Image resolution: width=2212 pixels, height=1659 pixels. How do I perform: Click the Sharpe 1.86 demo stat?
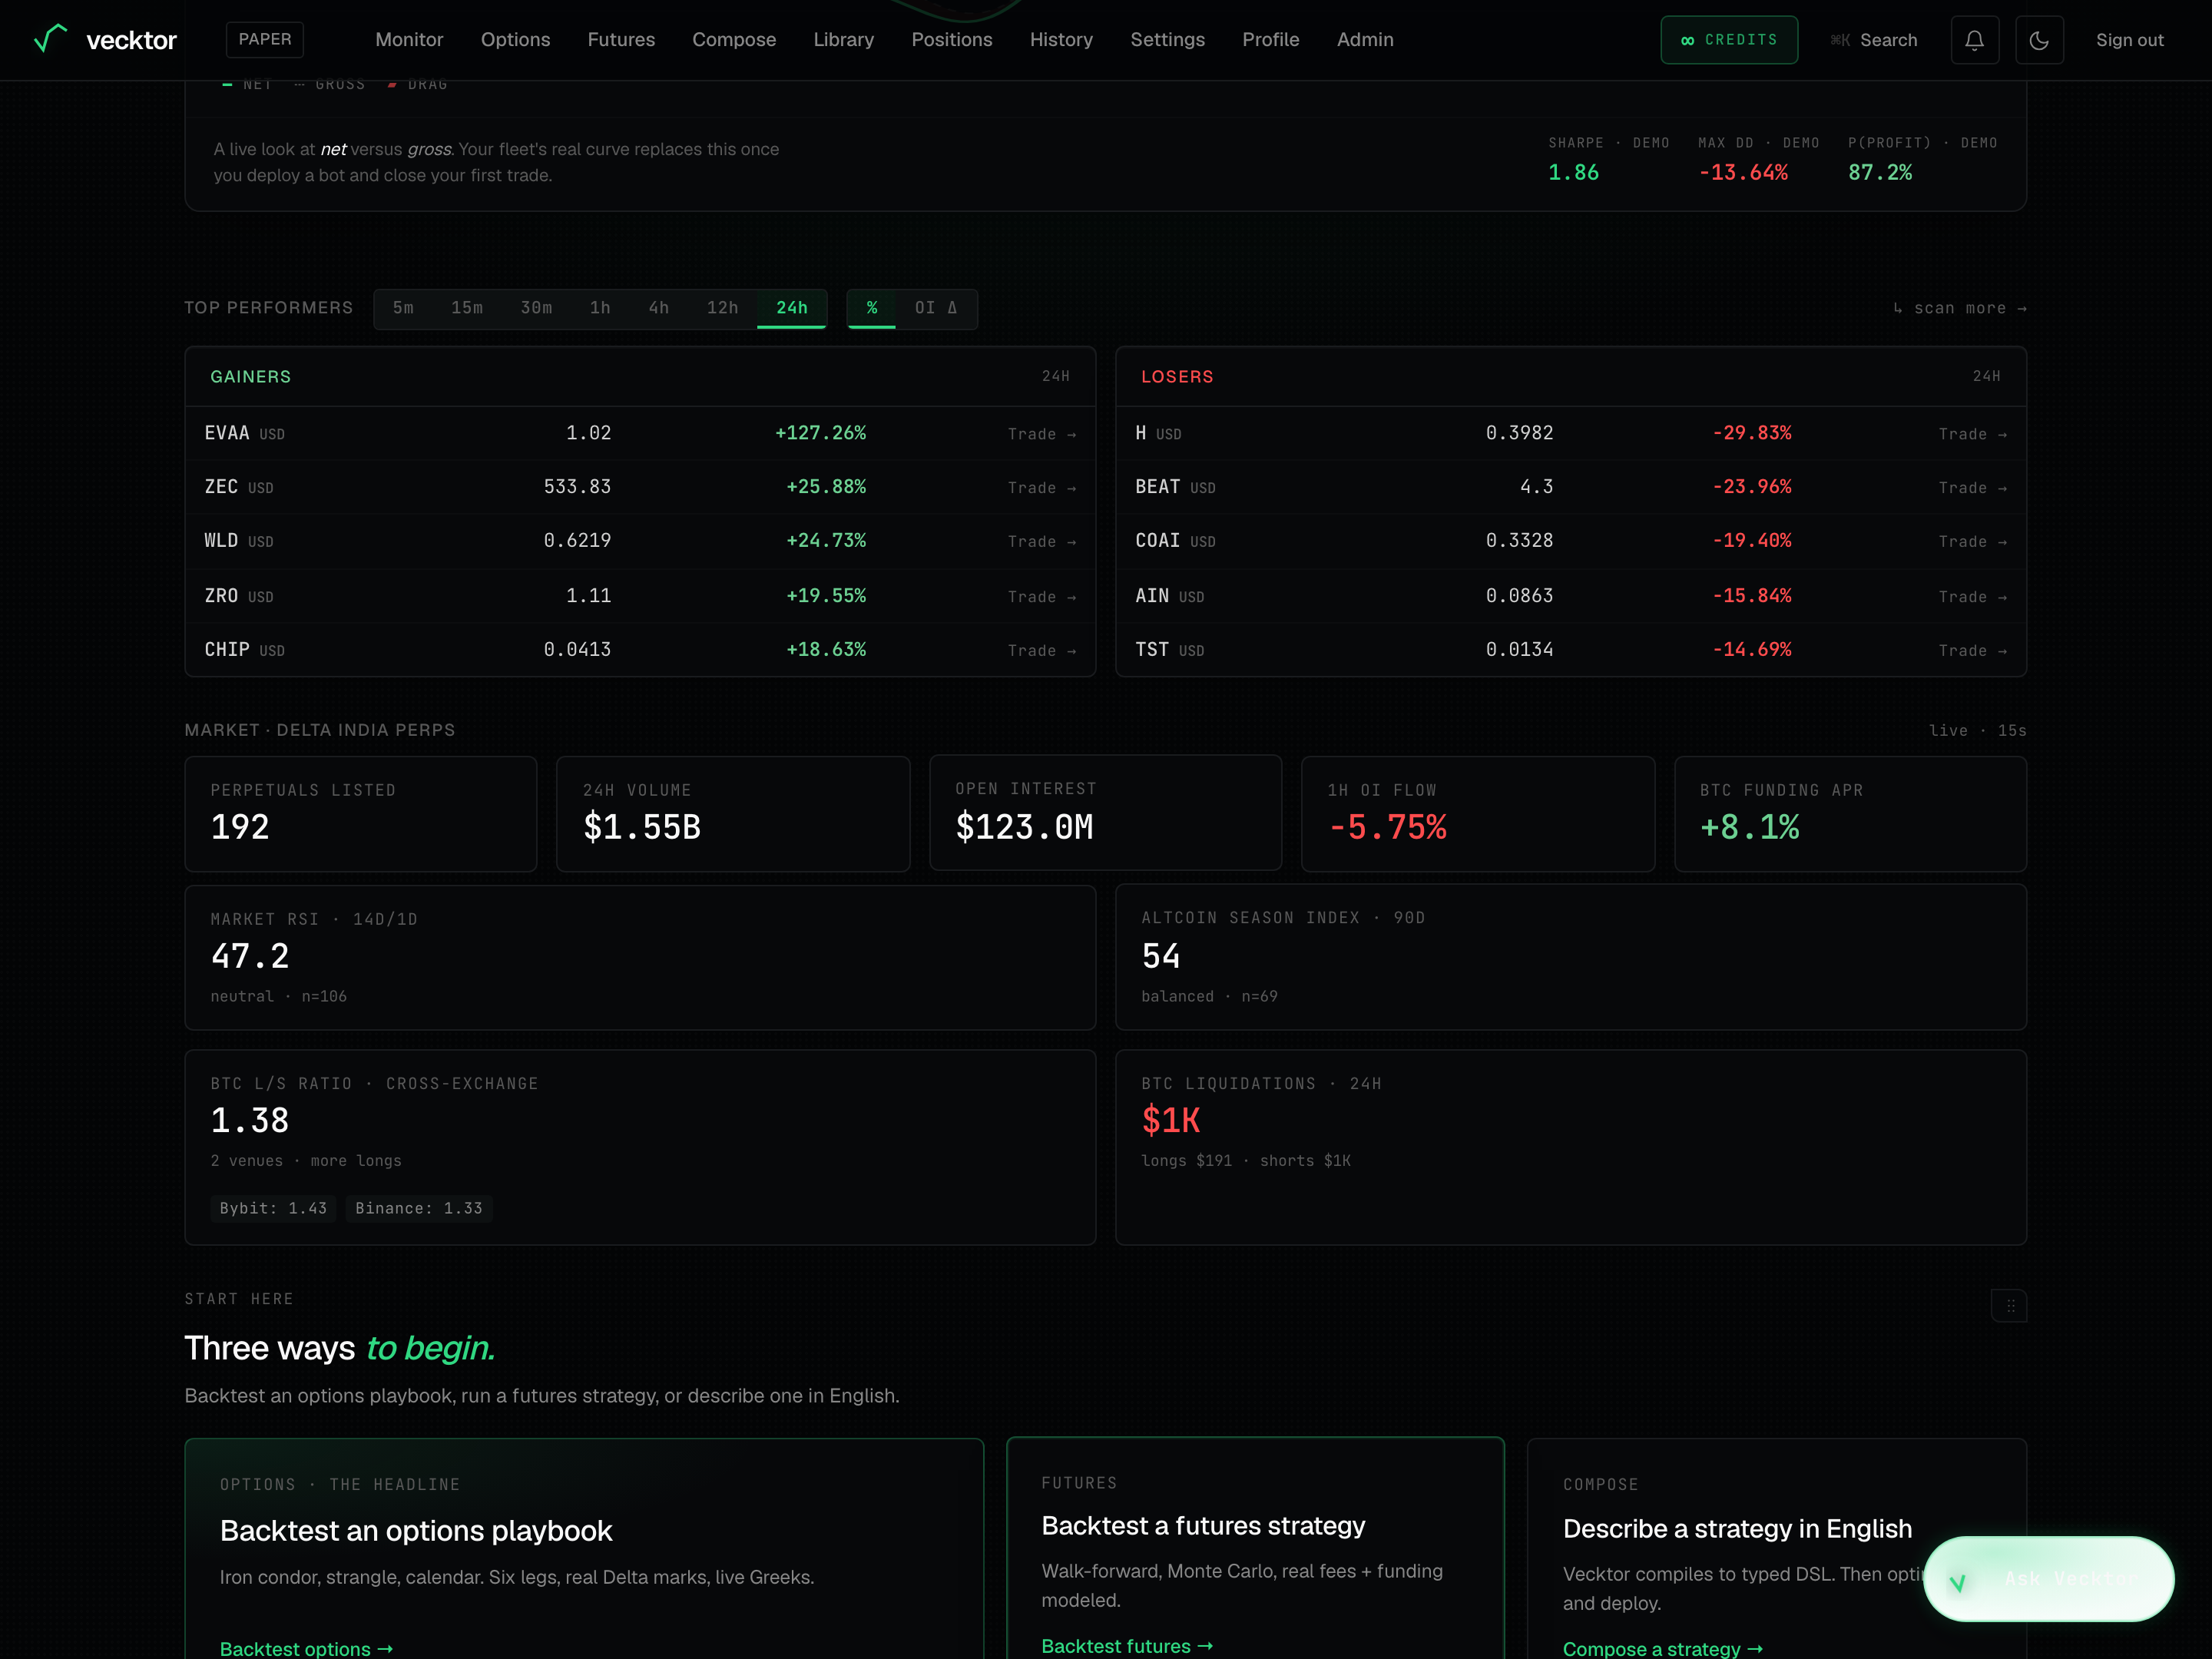coord(1608,159)
